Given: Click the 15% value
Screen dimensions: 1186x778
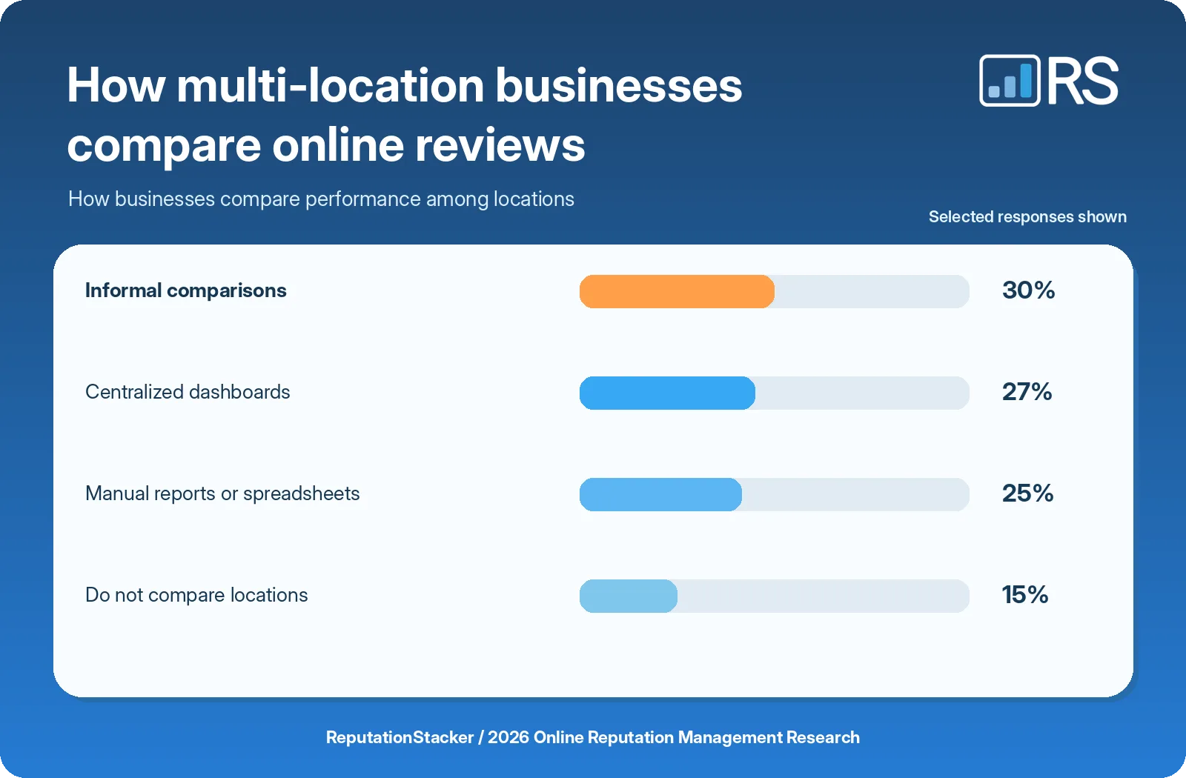Looking at the screenshot, I should point(1025,595).
